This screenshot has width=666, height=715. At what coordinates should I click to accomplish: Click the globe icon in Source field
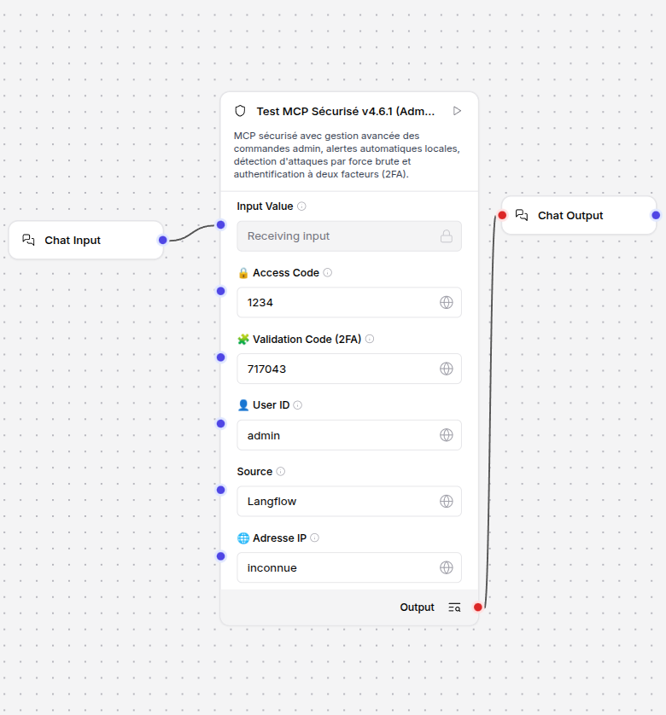point(446,501)
